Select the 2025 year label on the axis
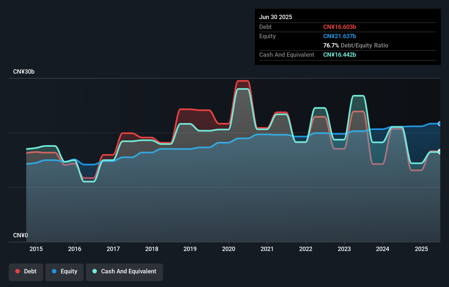Viewport: 449px width, 287px height. tap(421, 249)
